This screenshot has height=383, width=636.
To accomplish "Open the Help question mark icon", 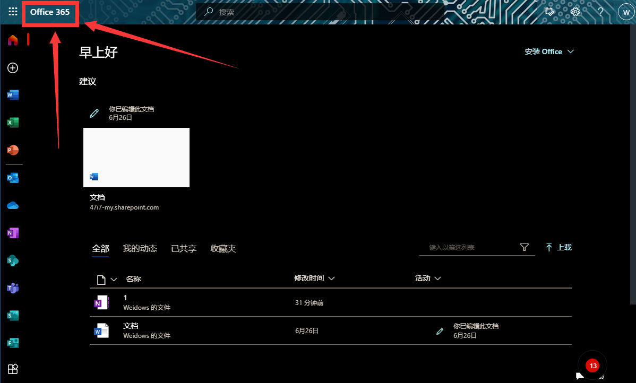I will [x=601, y=12].
